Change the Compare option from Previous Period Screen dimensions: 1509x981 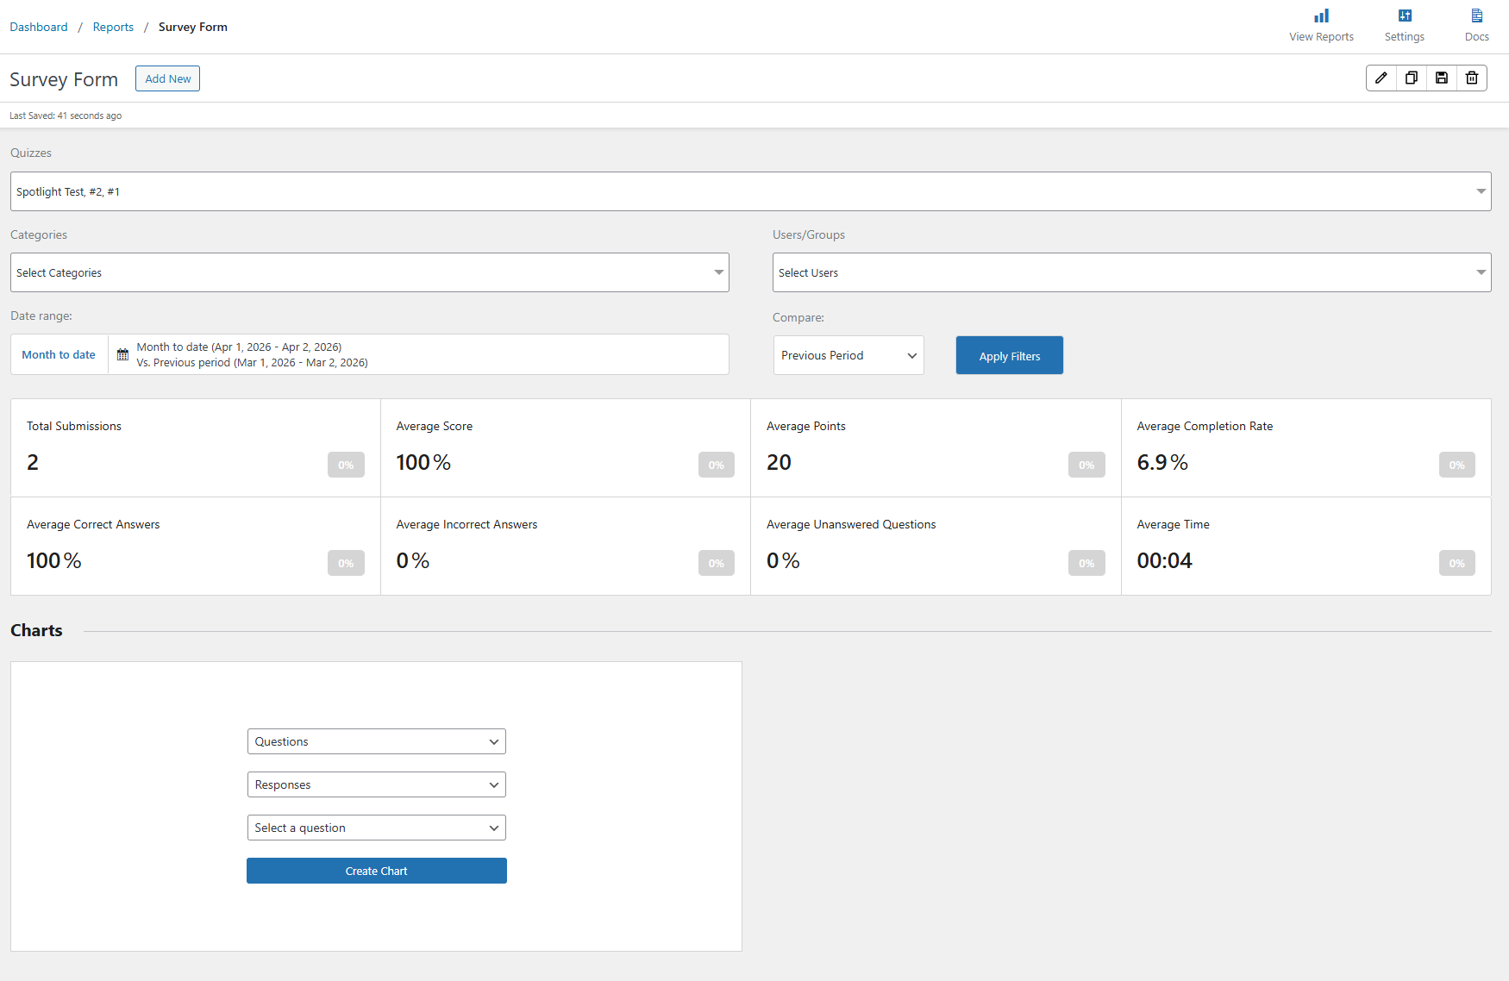click(x=848, y=354)
